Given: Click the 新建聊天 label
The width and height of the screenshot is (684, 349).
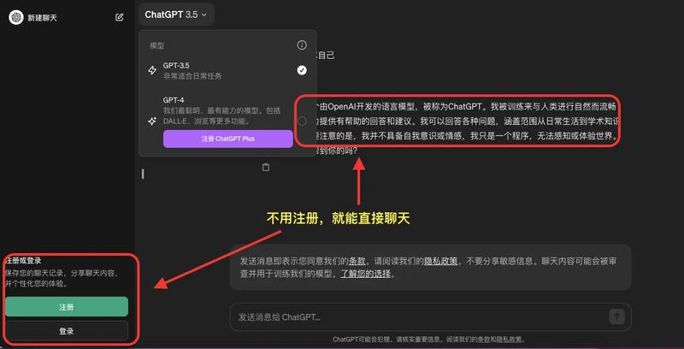Looking at the screenshot, I should point(42,18).
